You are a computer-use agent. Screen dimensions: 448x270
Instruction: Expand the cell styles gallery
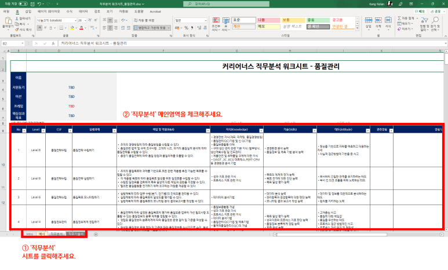pyautogui.click(x=357, y=28)
